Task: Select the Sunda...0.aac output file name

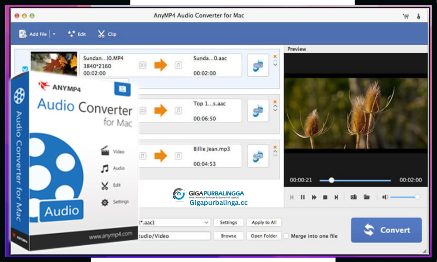Action: click(210, 58)
